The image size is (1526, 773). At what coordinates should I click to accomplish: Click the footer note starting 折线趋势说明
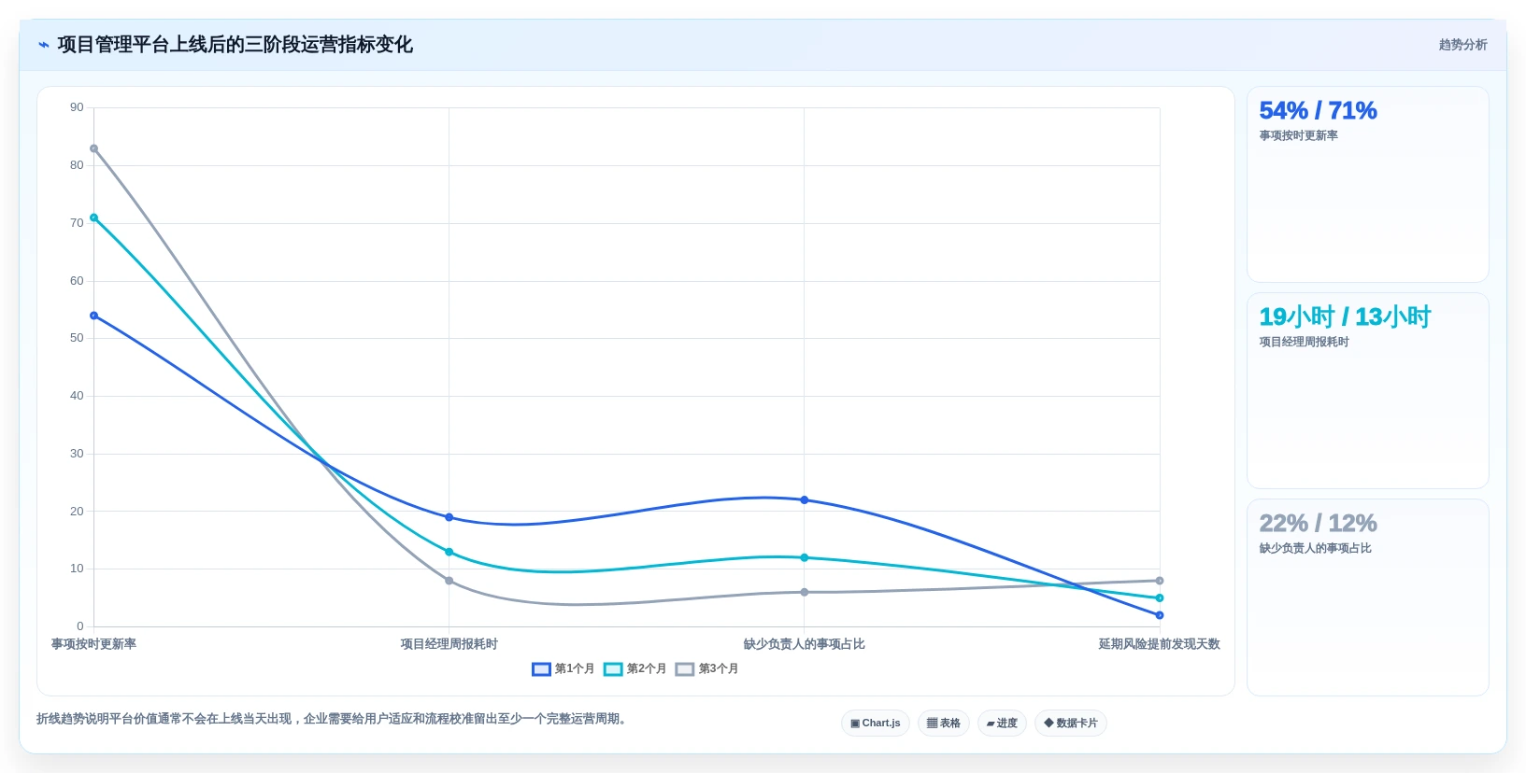[x=334, y=719]
